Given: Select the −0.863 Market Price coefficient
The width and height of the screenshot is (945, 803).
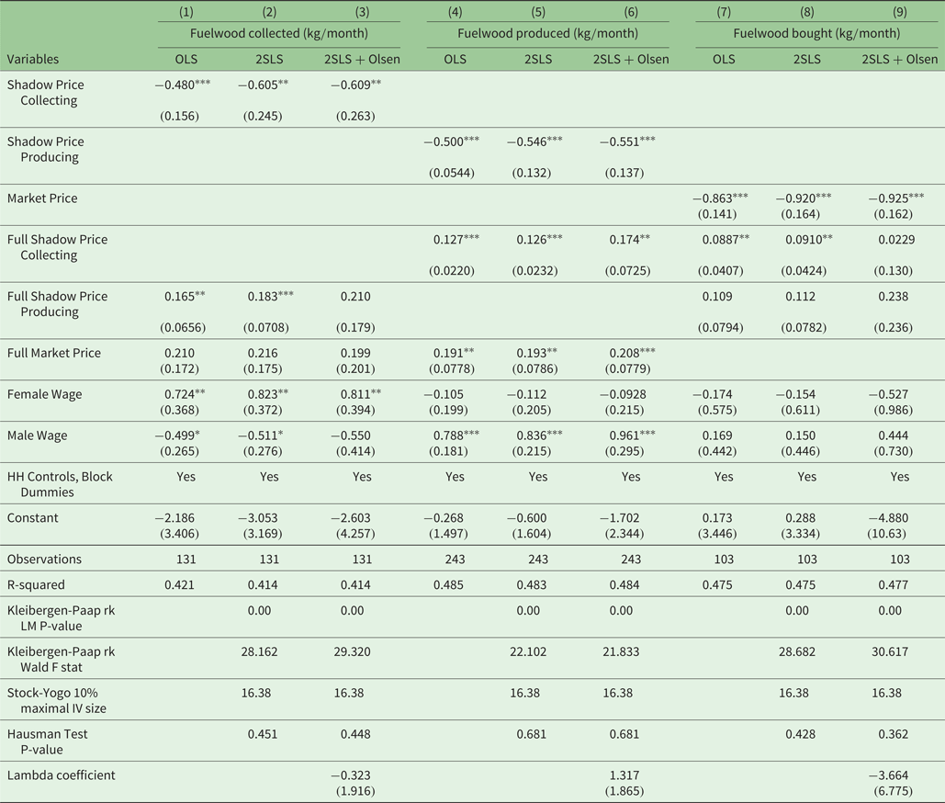Looking at the screenshot, I should 718,198.
